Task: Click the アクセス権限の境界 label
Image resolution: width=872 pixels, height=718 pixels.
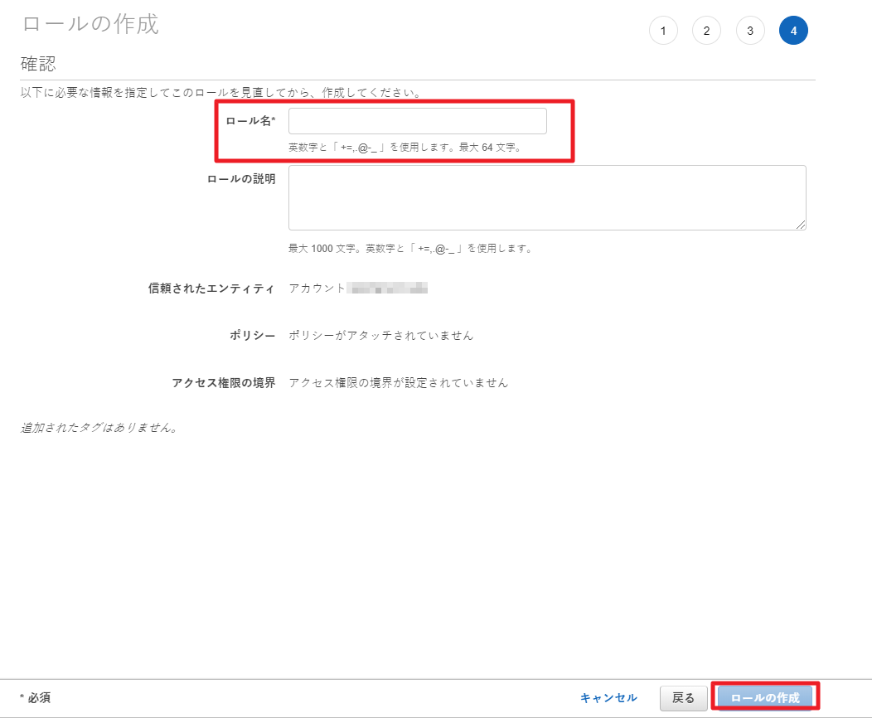Action: [223, 383]
